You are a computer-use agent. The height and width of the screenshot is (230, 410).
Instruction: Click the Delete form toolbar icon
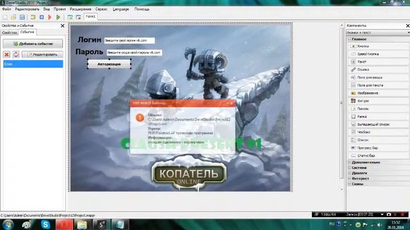pyautogui.click(x=78, y=17)
